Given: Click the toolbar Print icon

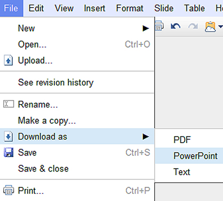Looking at the screenshot, I should click(160, 26).
